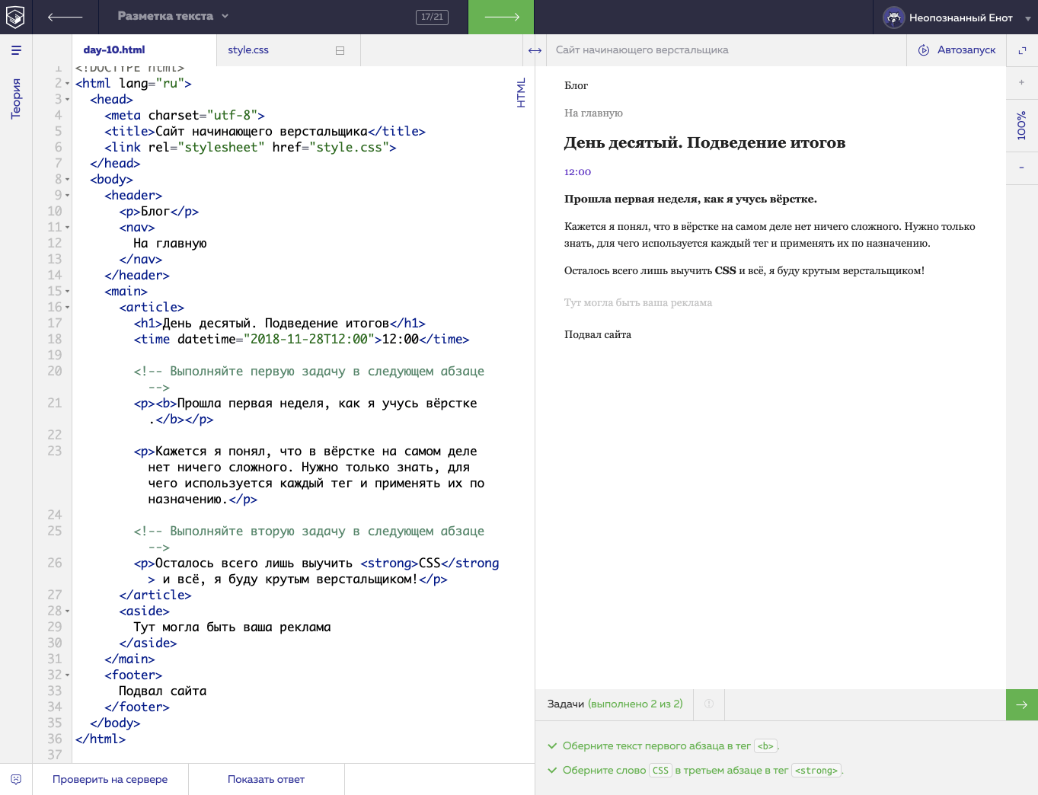
Task: Collapse the footer tag on line 32
Action: click(x=68, y=675)
